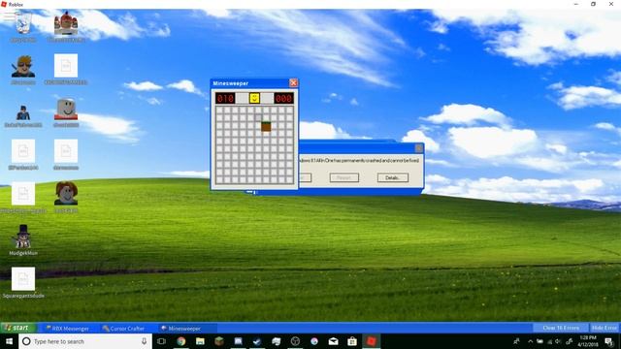621x349 pixels.
Task: Show hidden system tray icons
Action: click(x=530, y=341)
